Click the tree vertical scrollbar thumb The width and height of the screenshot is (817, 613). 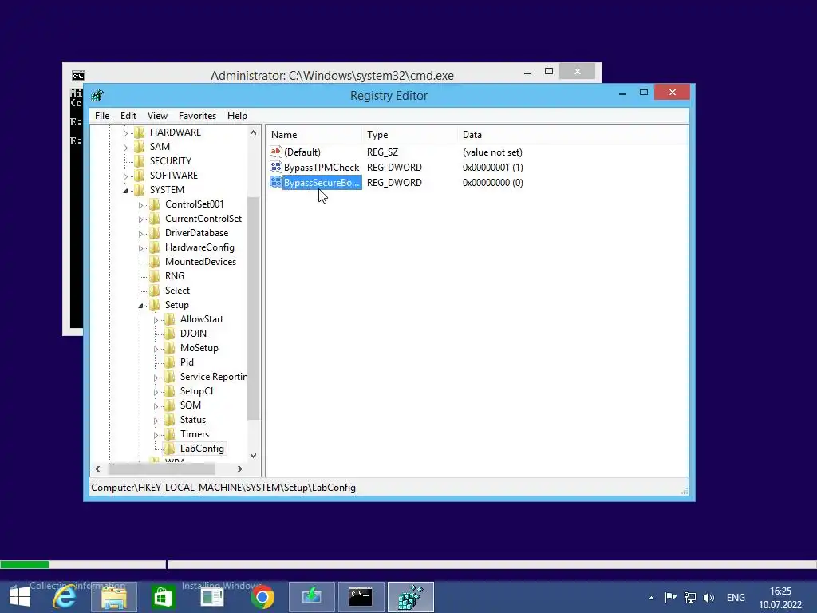[253, 309]
